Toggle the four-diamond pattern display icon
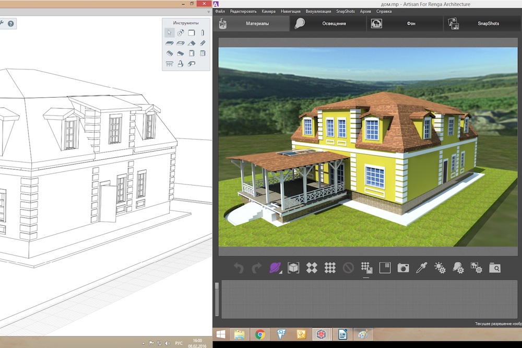Viewport: 522px width, 348px height. click(x=312, y=268)
